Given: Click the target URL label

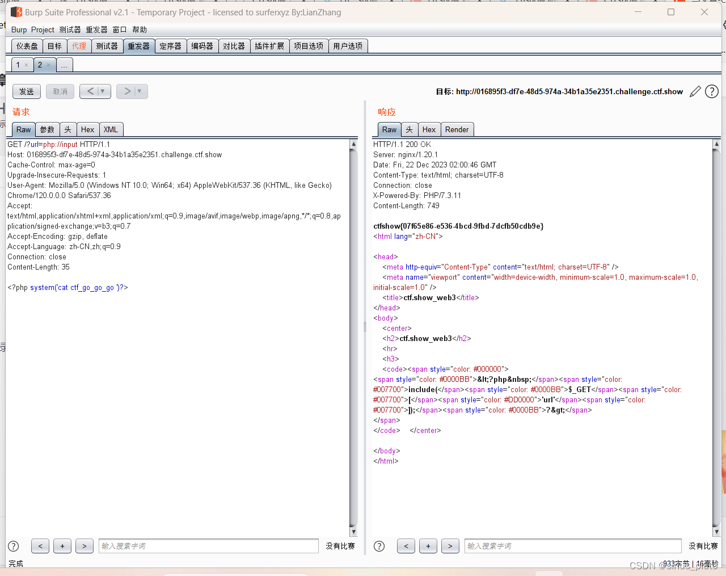Looking at the screenshot, I should [559, 91].
